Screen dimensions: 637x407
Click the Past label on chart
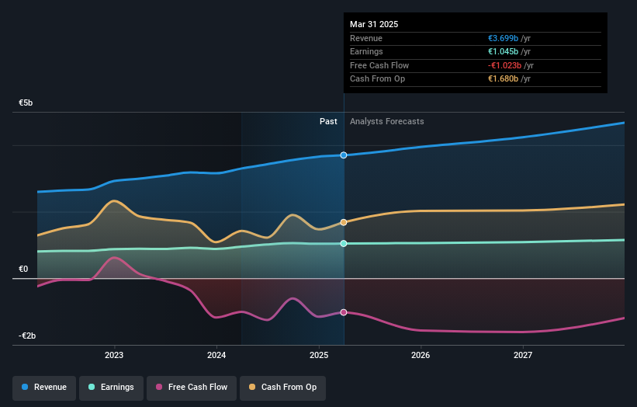coord(328,122)
